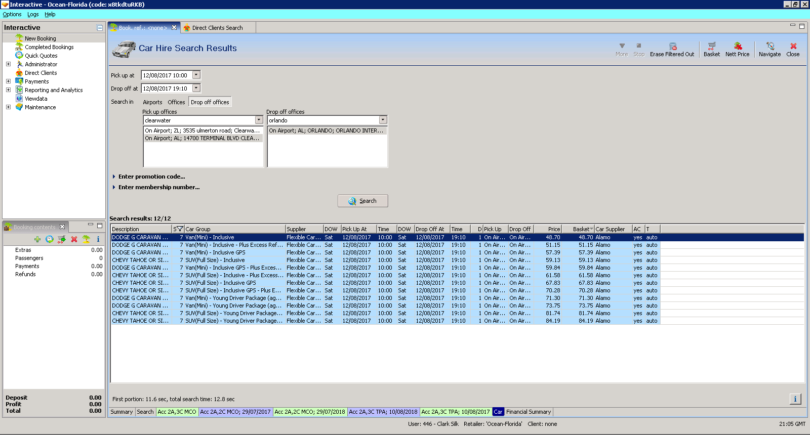The height and width of the screenshot is (435, 810).
Task: Expand the Administrator tree node
Action: [x=8, y=64]
